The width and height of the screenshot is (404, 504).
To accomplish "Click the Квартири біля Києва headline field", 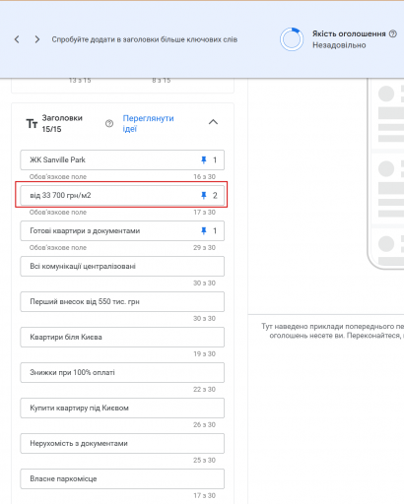I will pos(122,337).
